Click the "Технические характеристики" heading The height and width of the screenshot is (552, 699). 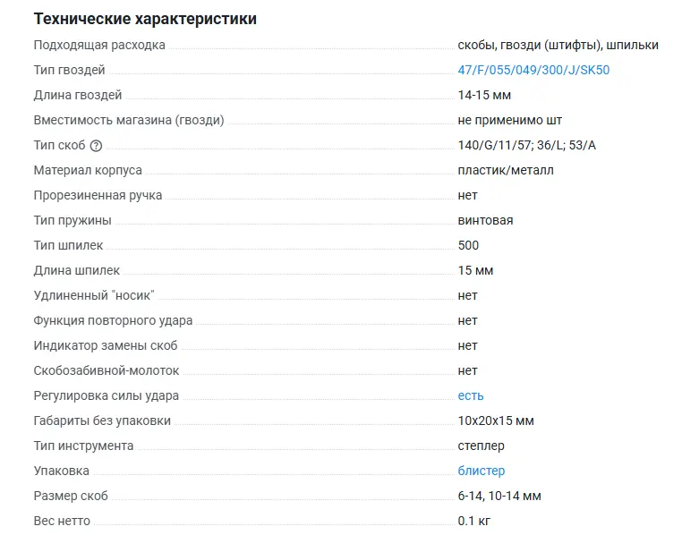145,19
